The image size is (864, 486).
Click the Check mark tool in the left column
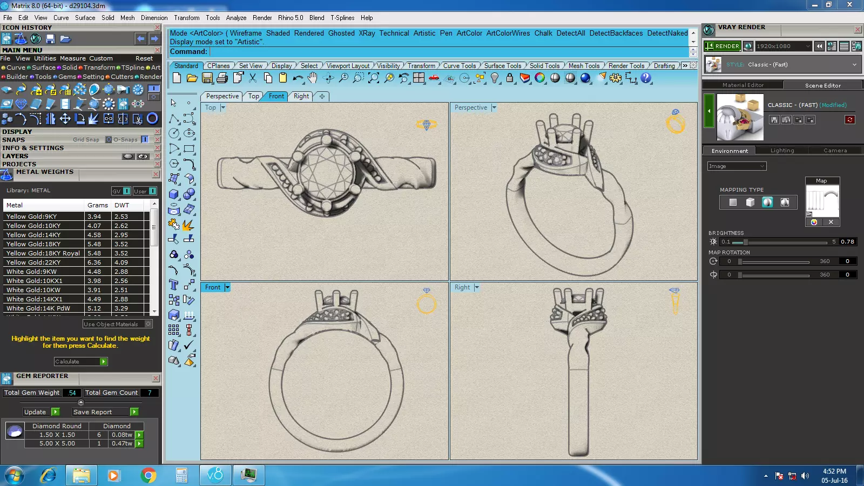point(189,345)
